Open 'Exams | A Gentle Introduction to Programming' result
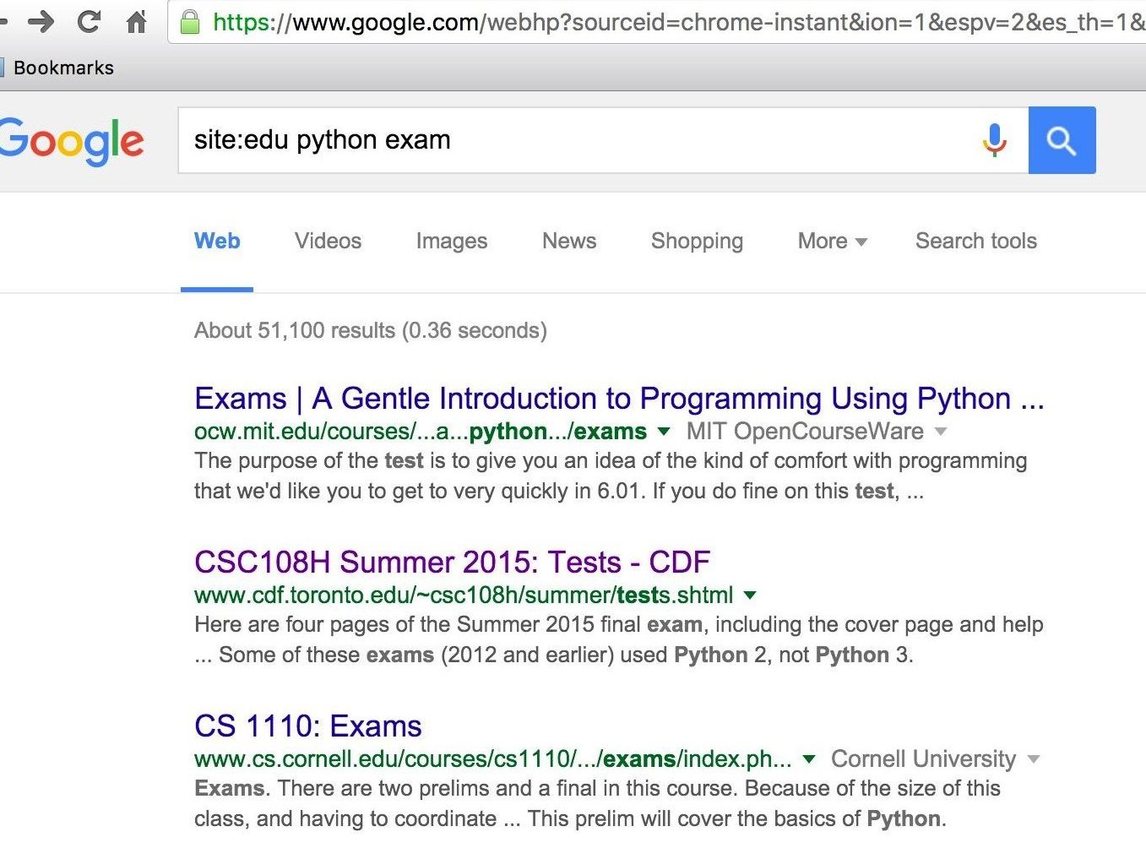Viewport: 1146px width, 859px height. tap(619, 398)
